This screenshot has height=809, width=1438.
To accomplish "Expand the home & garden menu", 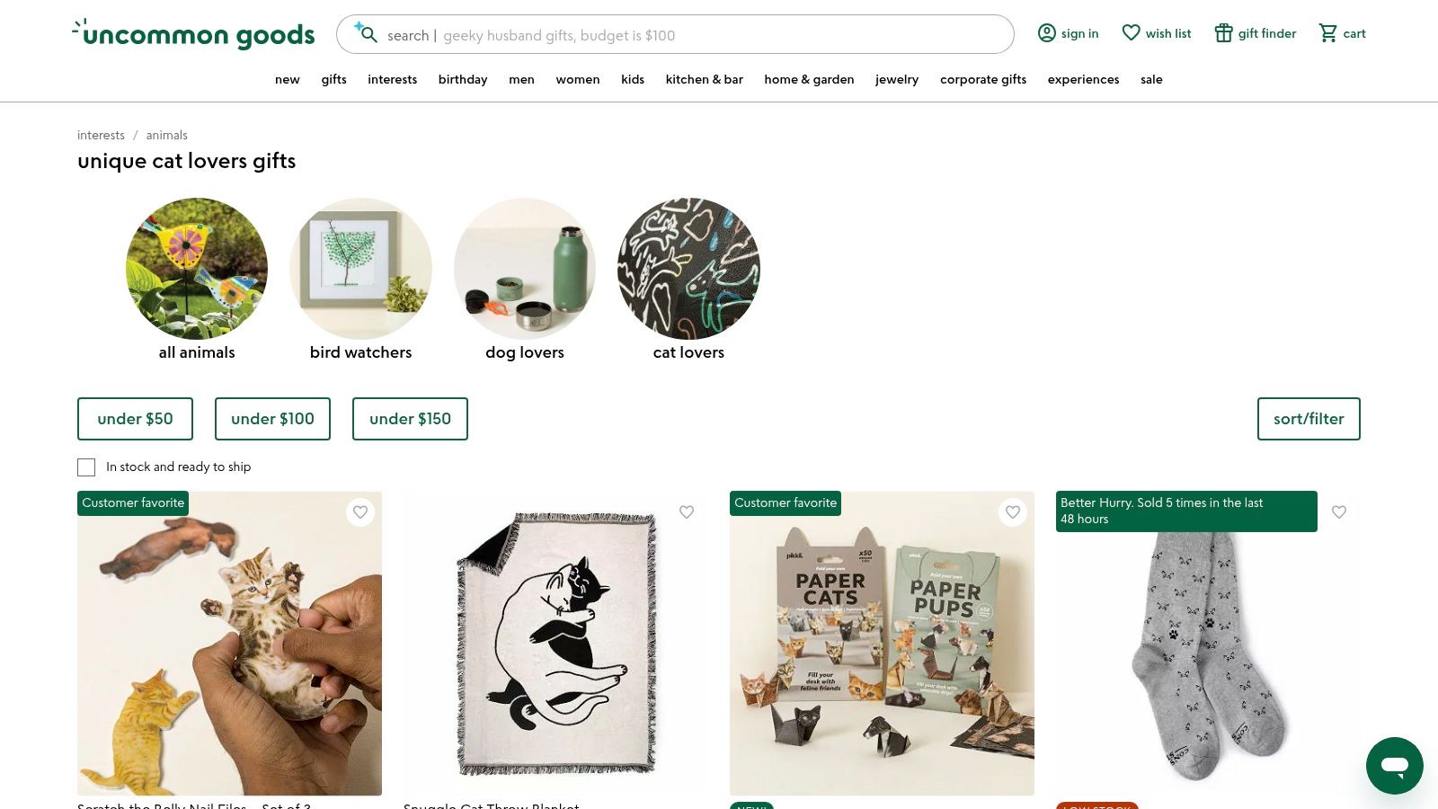I will pos(809,79).
